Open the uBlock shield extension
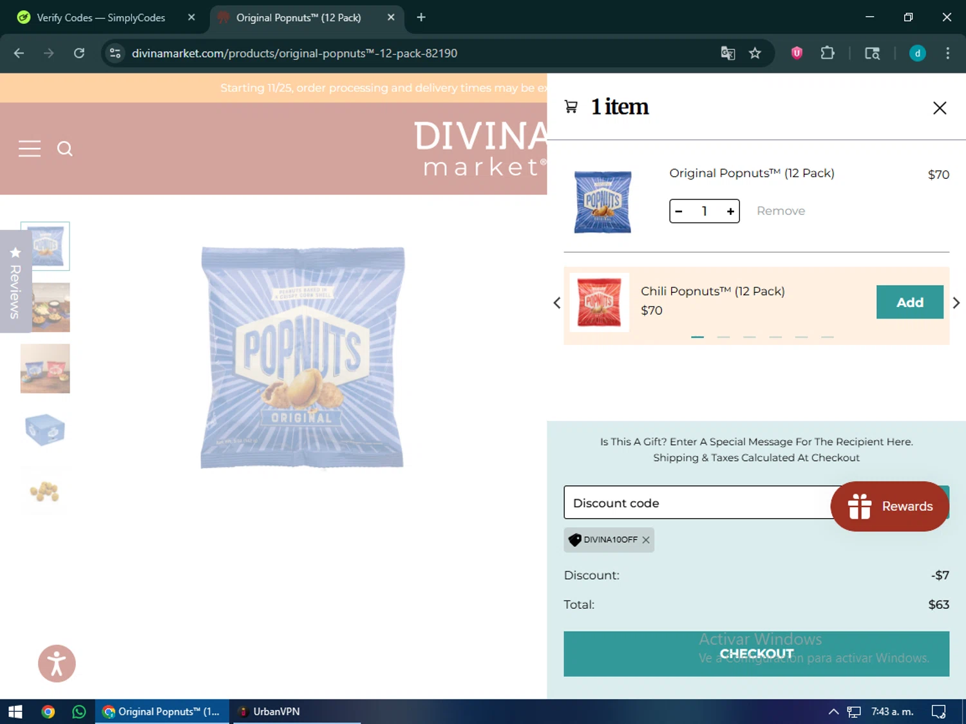 pyautogui.click(x=797, y=53)
